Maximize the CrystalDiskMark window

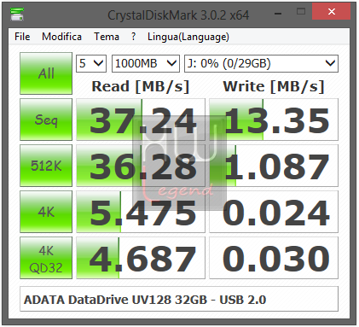301,12
